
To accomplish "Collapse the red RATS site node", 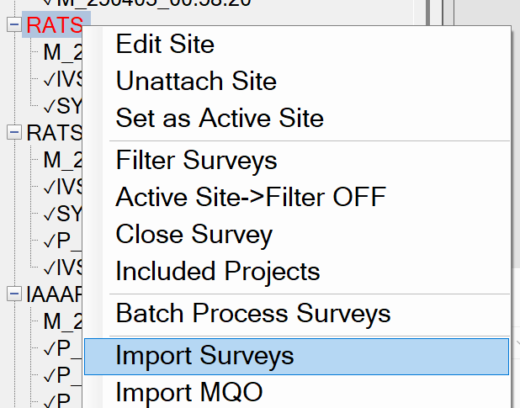I will pos(14,25).
